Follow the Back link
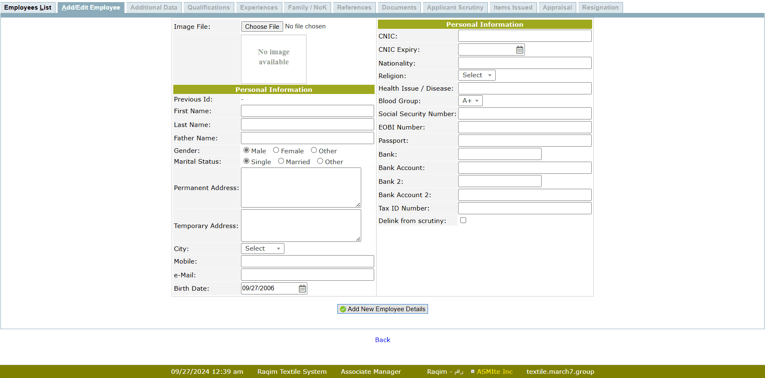This screenshot has width=765, height=378. tap(382, 340)
